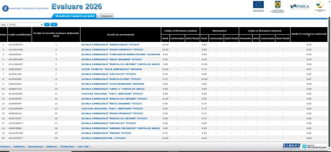Open the Subiecte footer link

coord(51,146)
